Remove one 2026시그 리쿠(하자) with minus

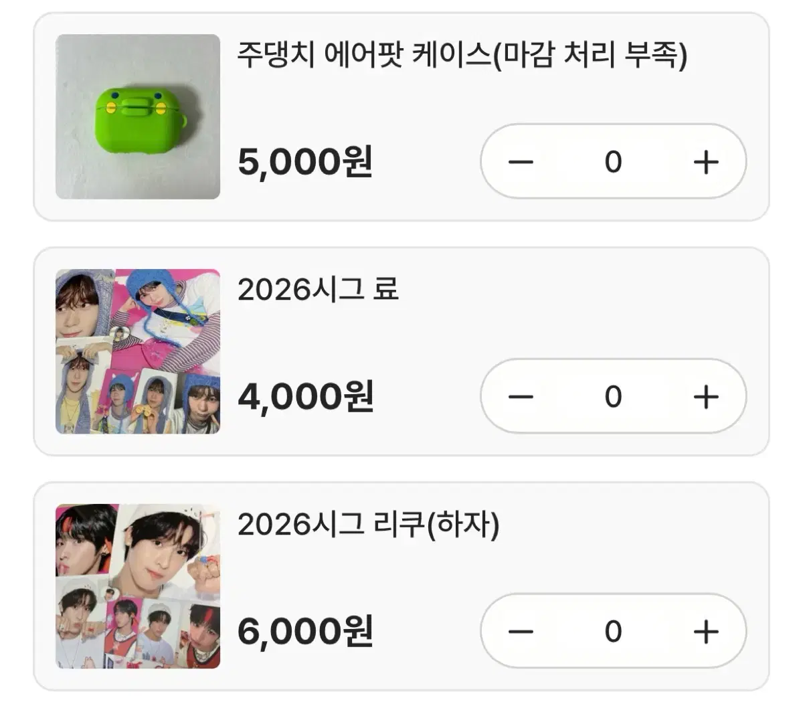(x=521, y=632)
